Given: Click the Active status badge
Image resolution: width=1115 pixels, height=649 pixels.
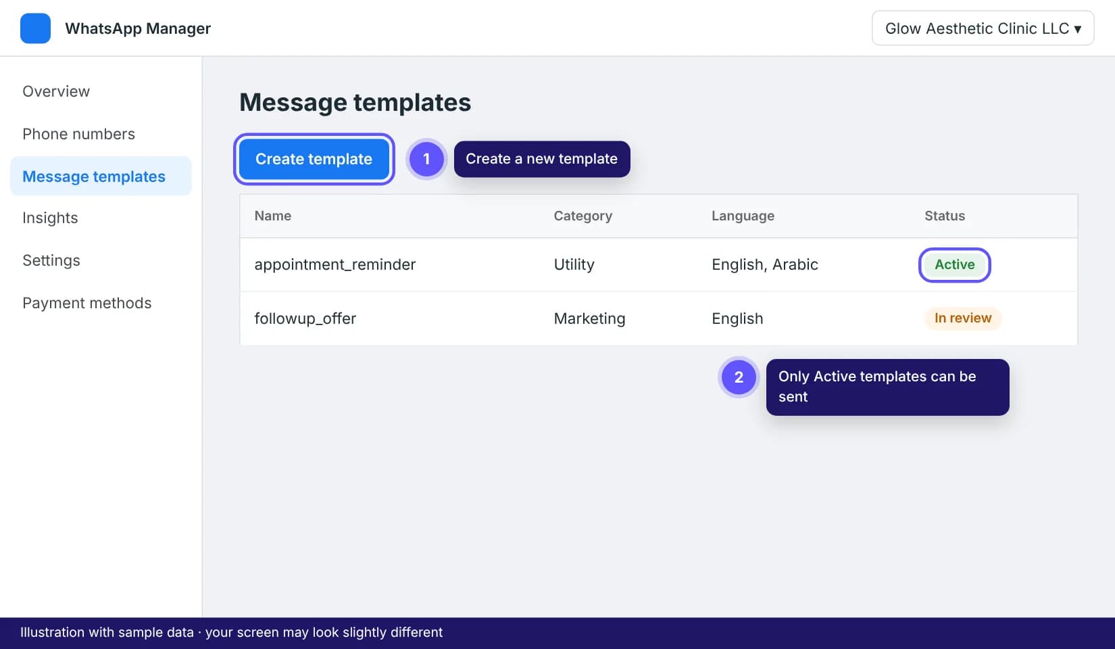Looking at the screenshot, I should coord(954,264).
